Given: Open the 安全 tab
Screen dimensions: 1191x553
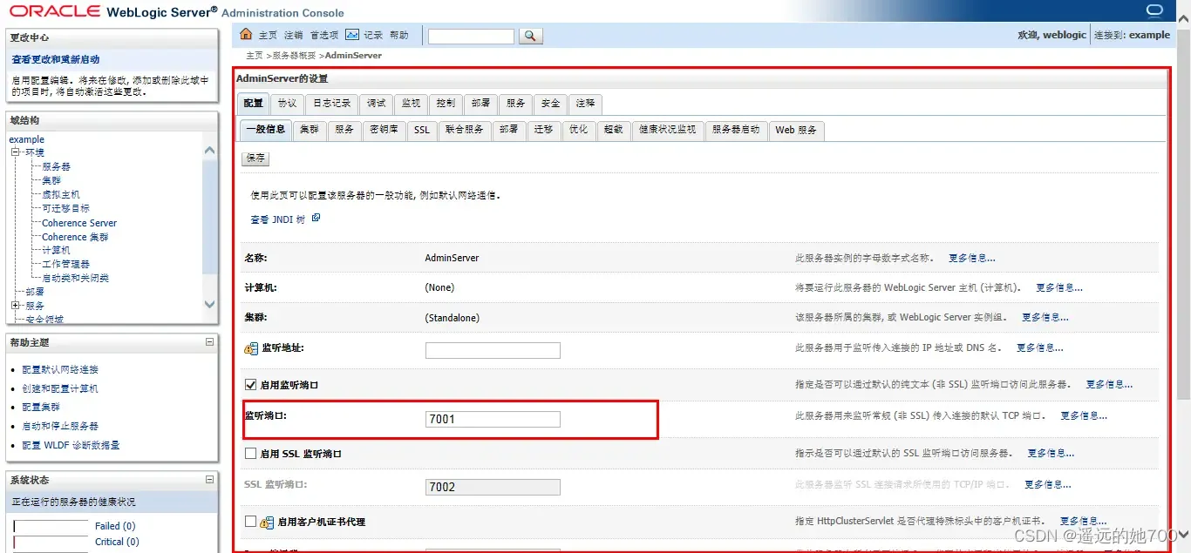Looking at the screenshot, I should (550, 103).
